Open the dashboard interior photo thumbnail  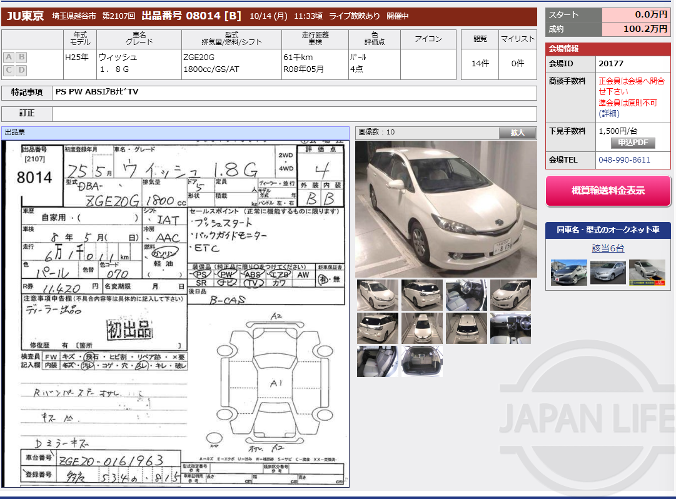click(510, 328)
